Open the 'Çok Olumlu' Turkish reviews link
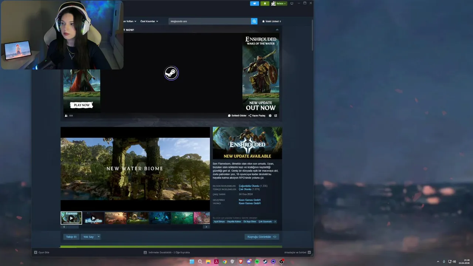The image size is (473, 266). pyautogui.click(x=245, y=189)
